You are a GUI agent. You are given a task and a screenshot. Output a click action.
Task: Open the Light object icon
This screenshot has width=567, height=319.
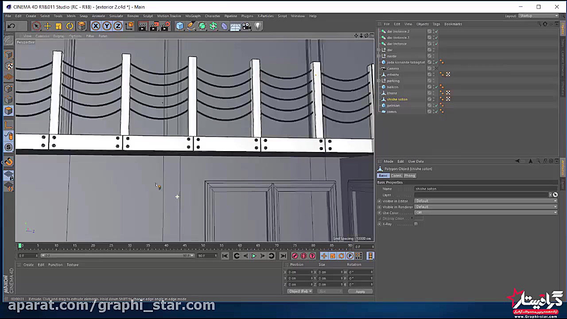coord(258,26)
